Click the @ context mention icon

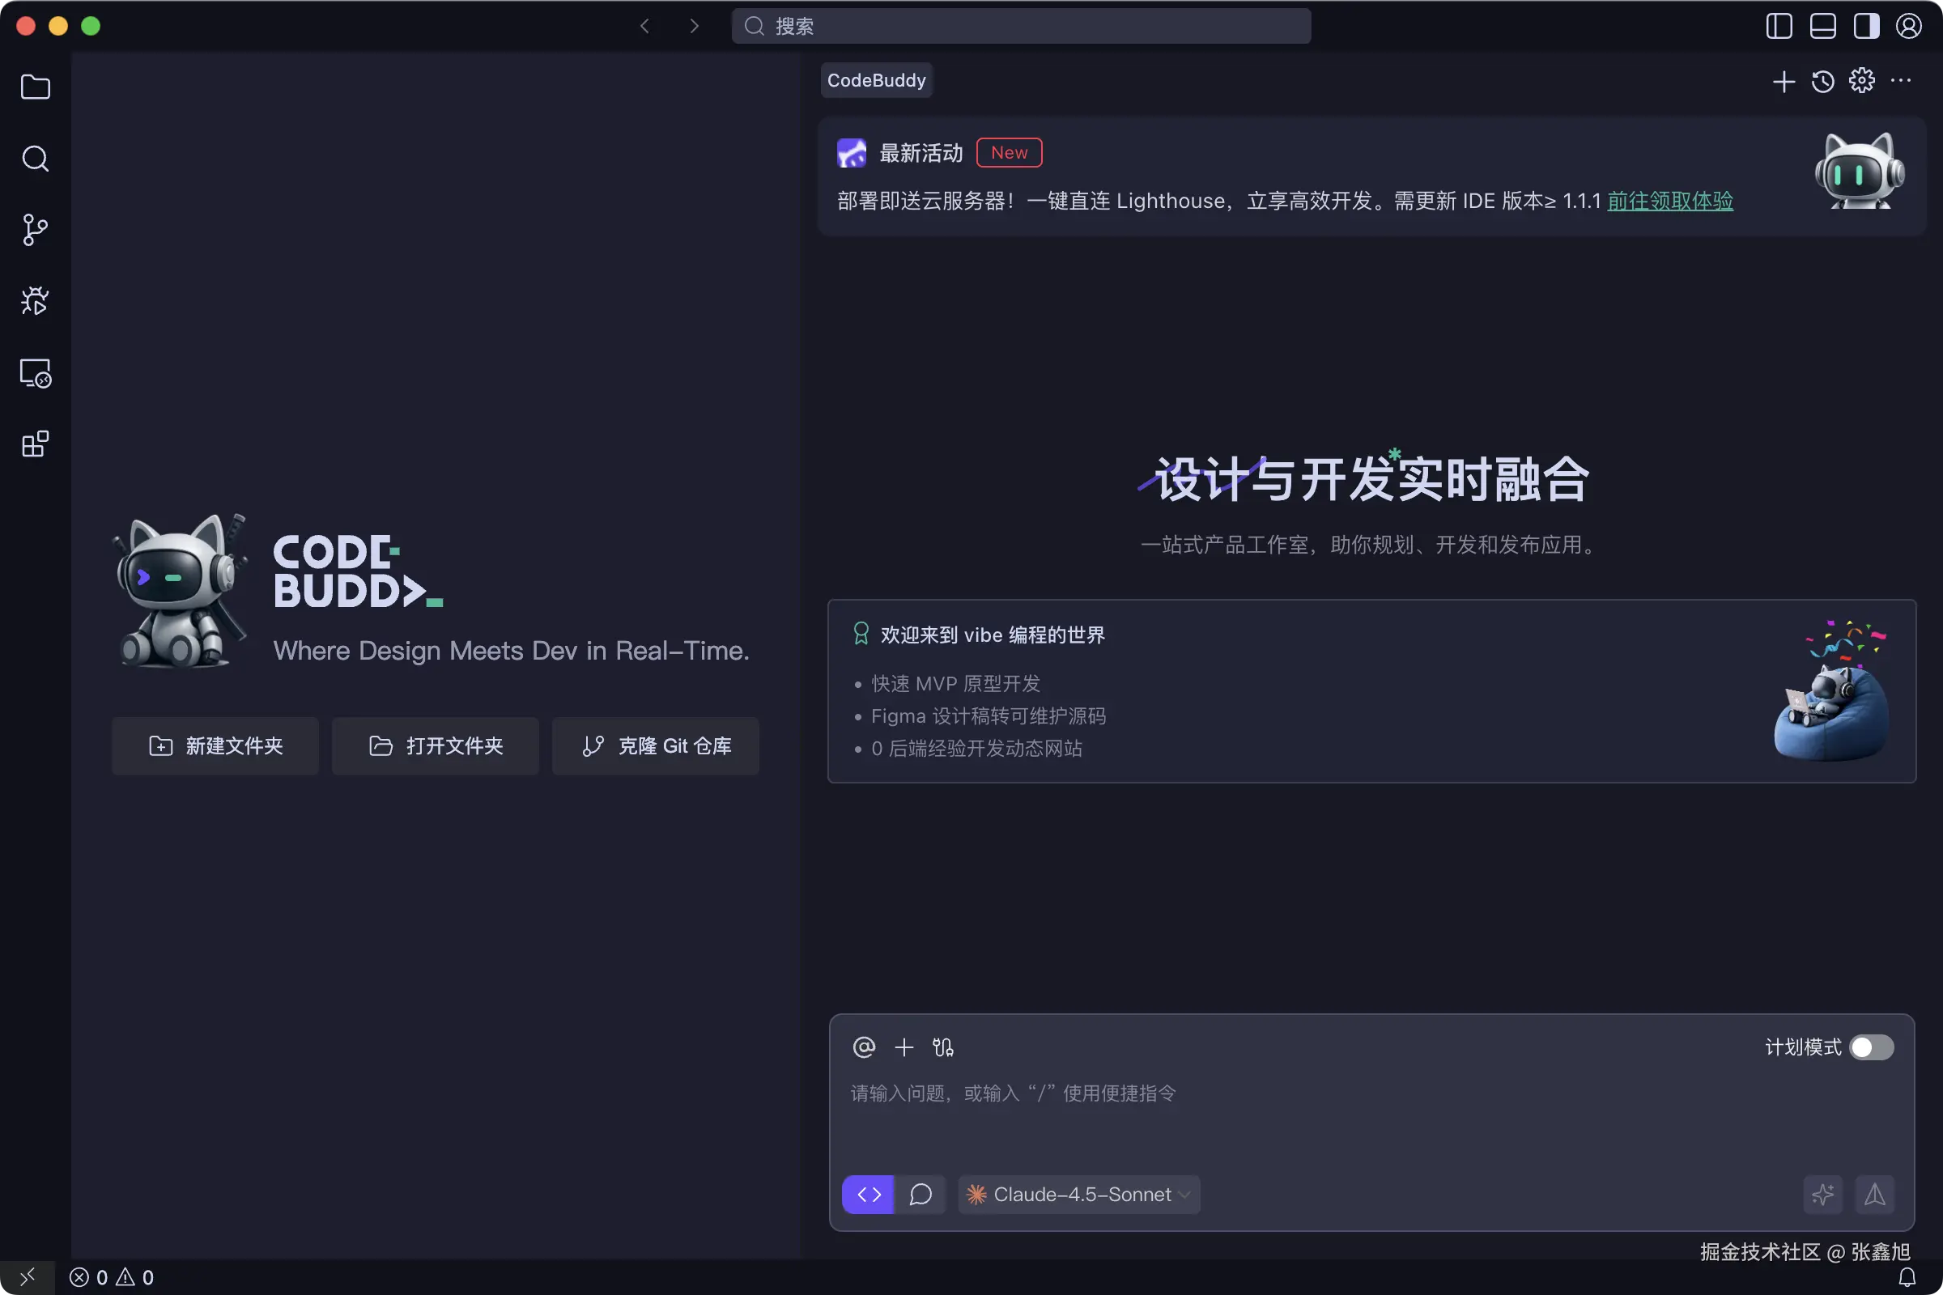pos(864,1047)
